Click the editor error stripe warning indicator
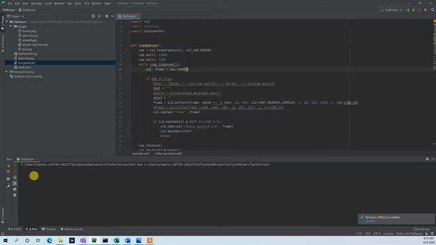 coord(434,21)
